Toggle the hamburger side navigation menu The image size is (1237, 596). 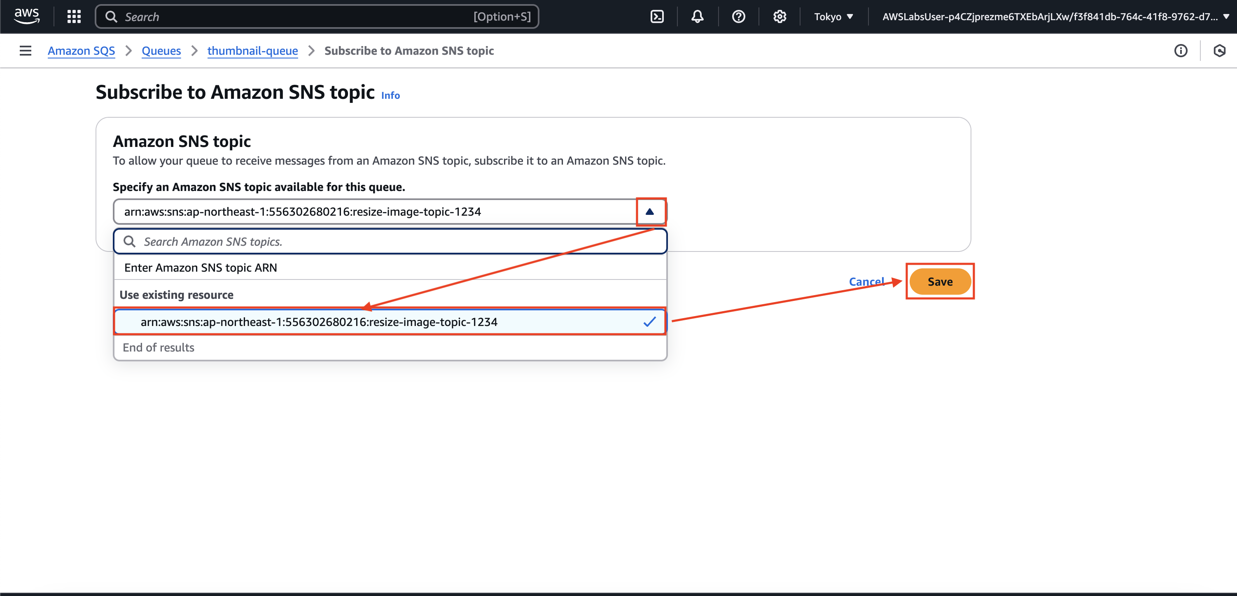point(26,51)
